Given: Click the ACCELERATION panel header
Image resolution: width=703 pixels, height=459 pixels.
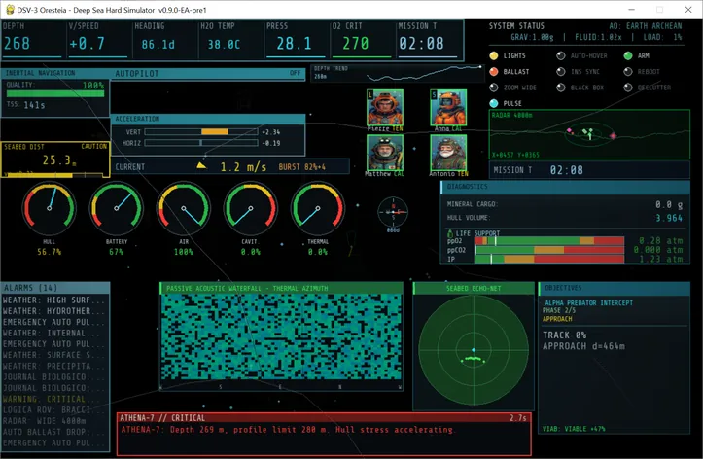Looking at the screenshot, I should point(208,119).
